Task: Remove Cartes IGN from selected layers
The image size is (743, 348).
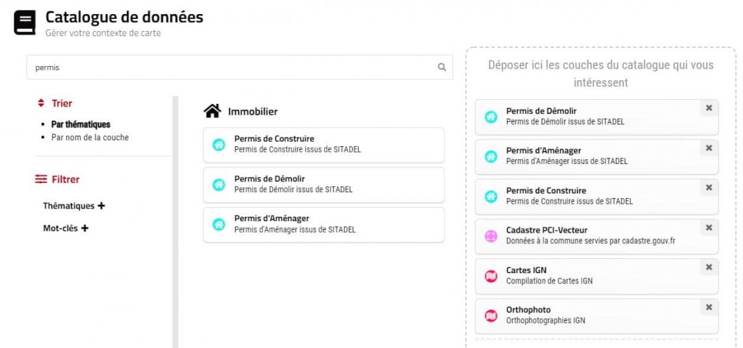Action: coord(709,267)
